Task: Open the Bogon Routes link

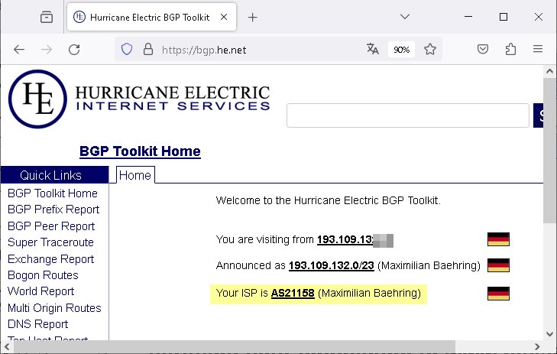Action: pos(43,275)
